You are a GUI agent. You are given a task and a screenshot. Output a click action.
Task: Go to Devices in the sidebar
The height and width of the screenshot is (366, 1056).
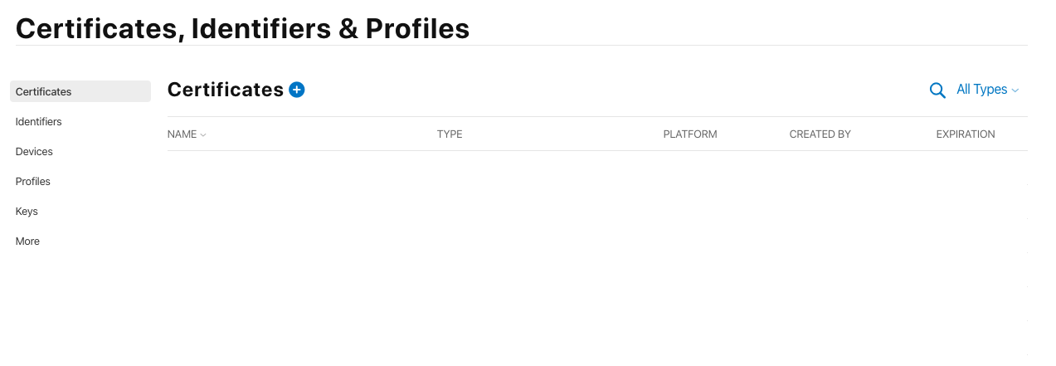pos(34,151)
